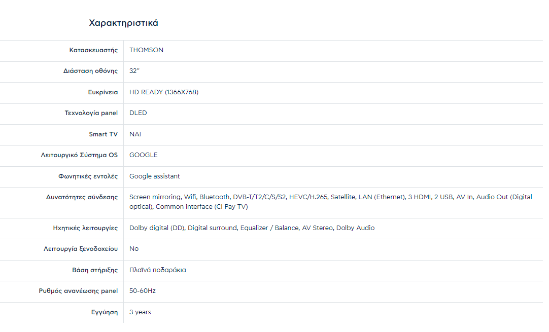The image size is (549, 332).
Task: Click the Πλαϊνά ποδαράκια value
Action: pyautogui.click(x=157, y=270)
